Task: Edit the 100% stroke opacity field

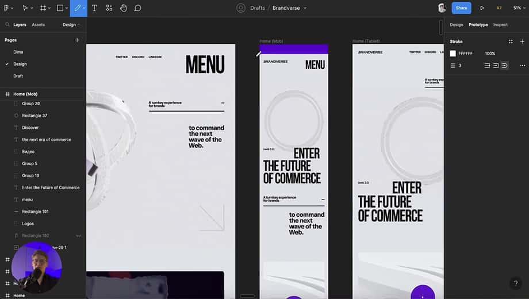Action: pos(490,53)
